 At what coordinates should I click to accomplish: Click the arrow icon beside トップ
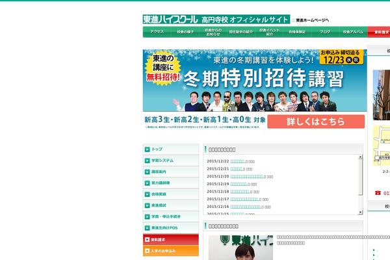pos(148,149)
